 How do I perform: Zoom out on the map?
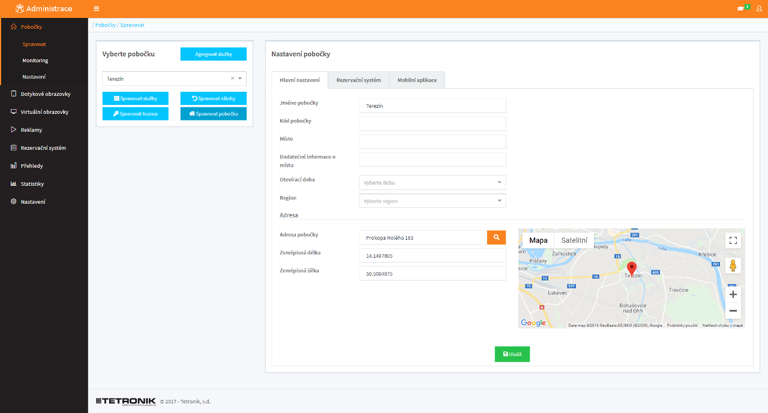tap(733, 310)
